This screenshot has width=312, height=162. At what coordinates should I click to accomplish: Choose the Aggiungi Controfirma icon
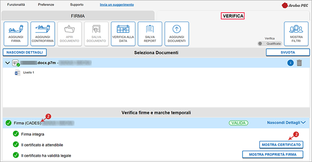(x=43, y=34)
